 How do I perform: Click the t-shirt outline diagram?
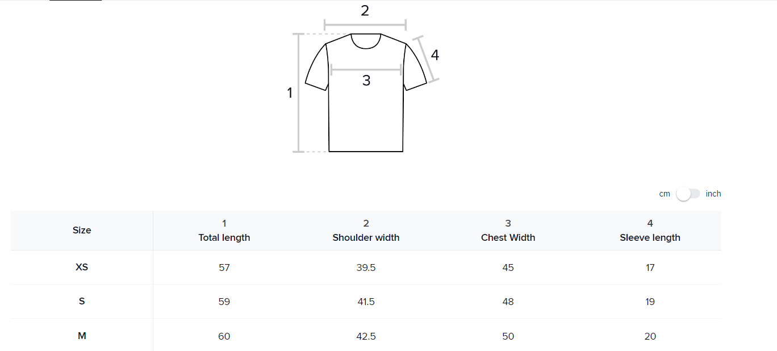pyautogui.click(x=366, y=108)
